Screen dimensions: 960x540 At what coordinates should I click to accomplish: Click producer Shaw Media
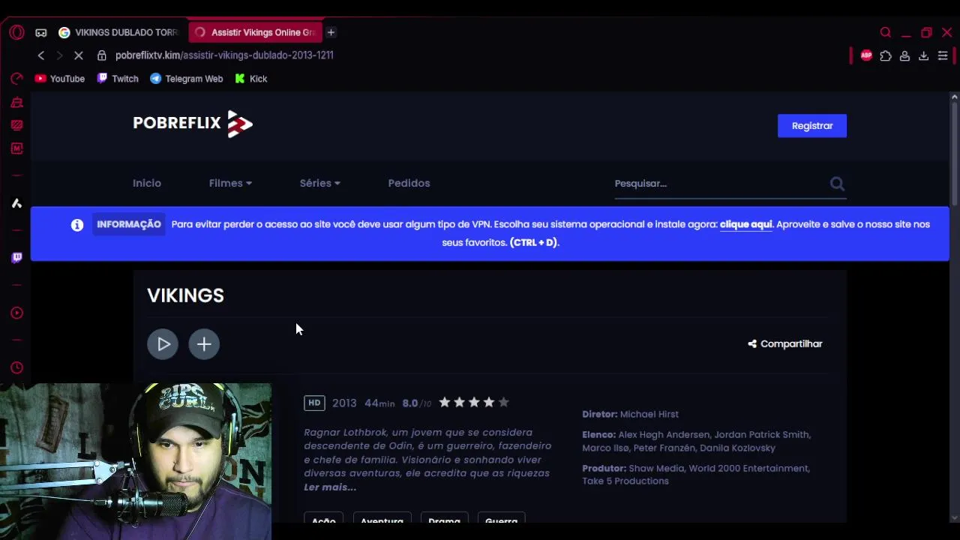[657, 468]
